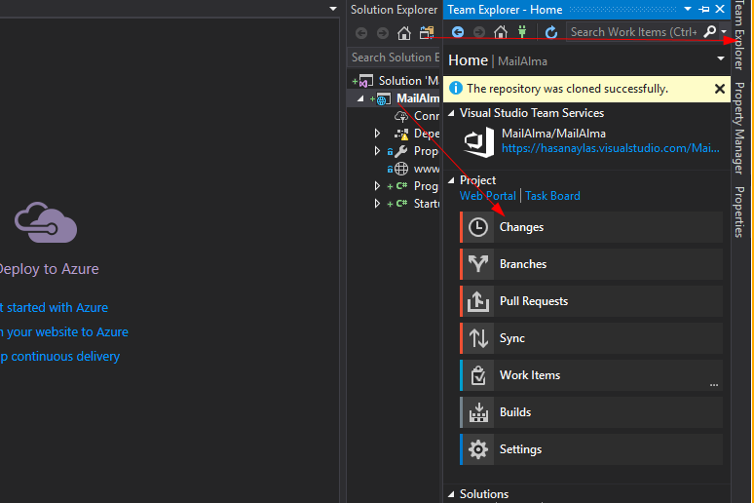Click Solution Explorer back arrow icon
The height and width of the screenshot is (503, 754).
pos(361,33)
